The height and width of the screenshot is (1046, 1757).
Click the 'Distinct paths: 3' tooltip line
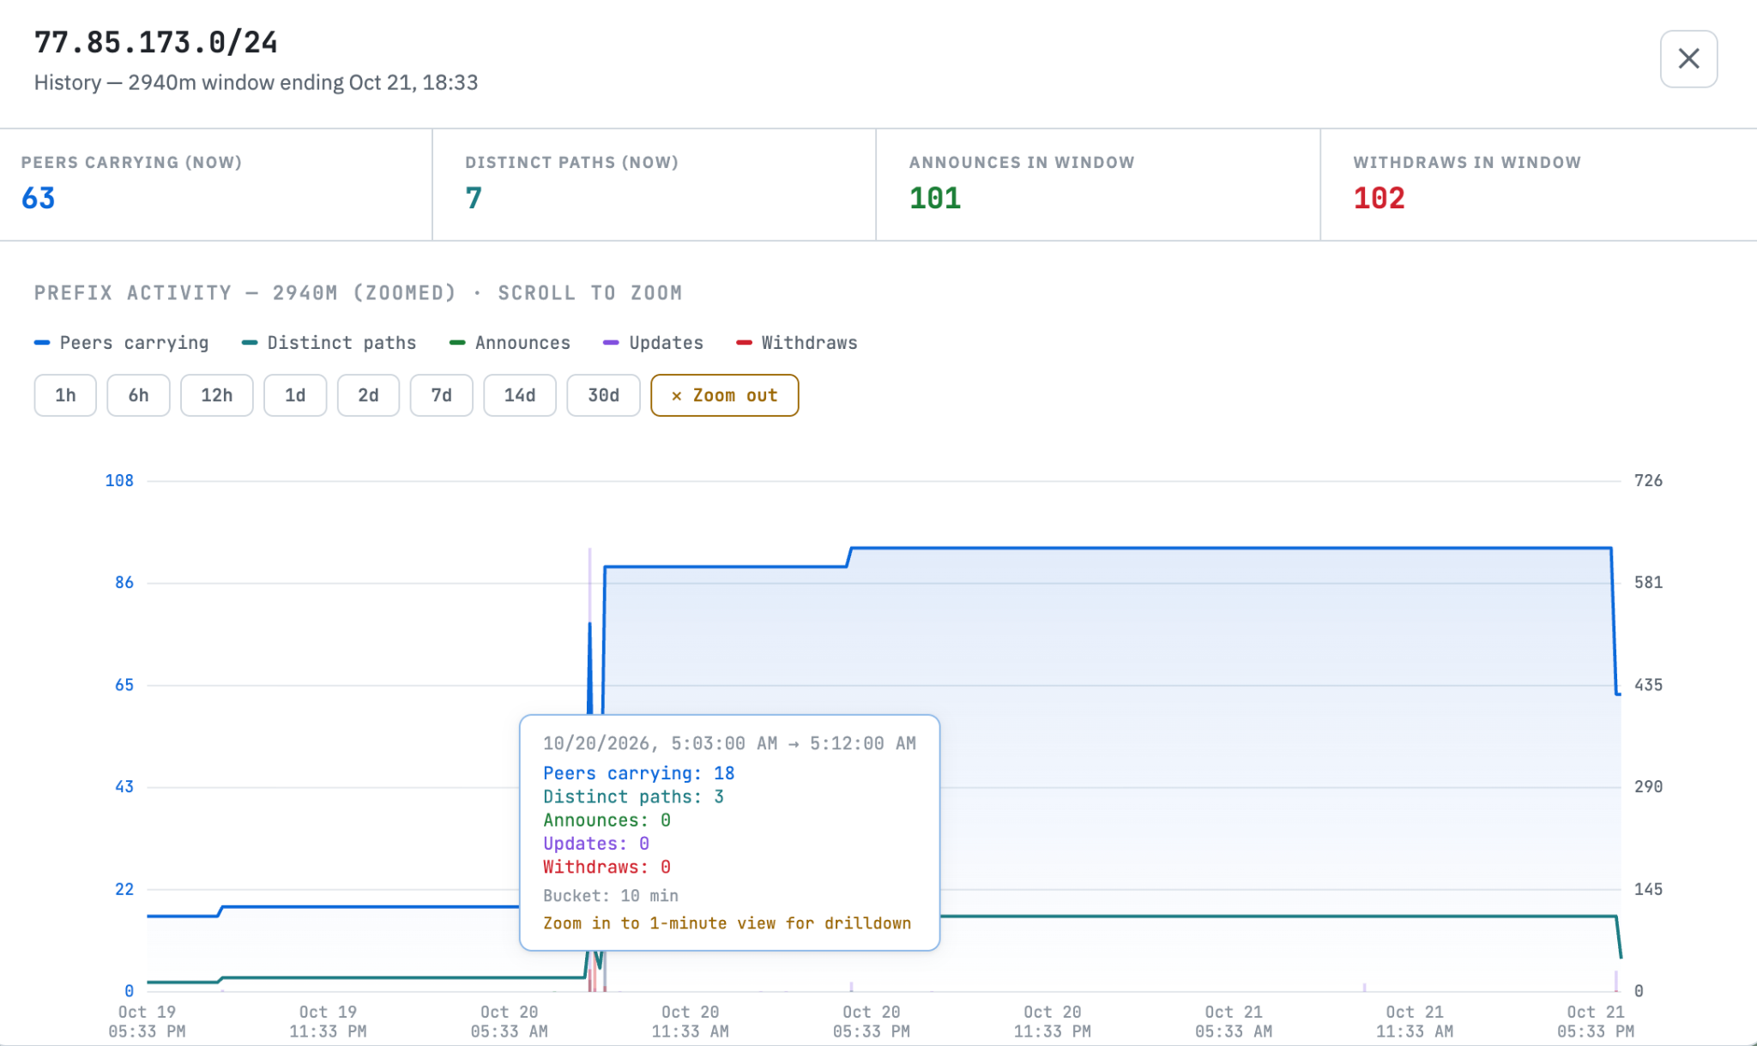pos(634,797)
